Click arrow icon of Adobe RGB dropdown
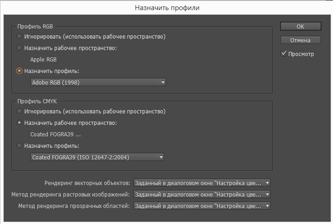The width and height of the screenshot is (333, 224). pos(163,82)
